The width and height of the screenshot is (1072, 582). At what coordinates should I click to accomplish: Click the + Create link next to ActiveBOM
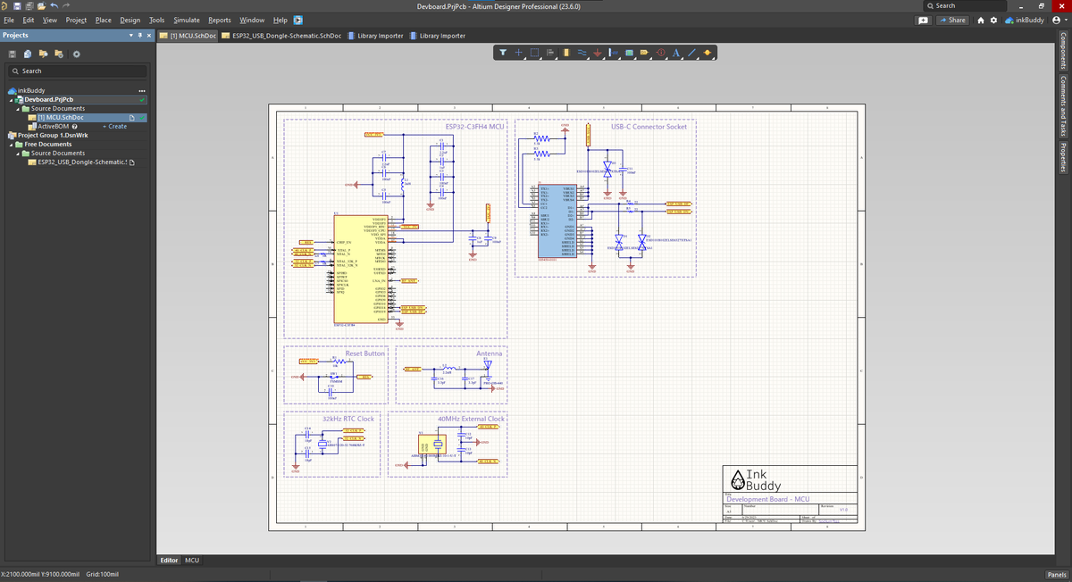pyautogui.click(x=115, y=127)
